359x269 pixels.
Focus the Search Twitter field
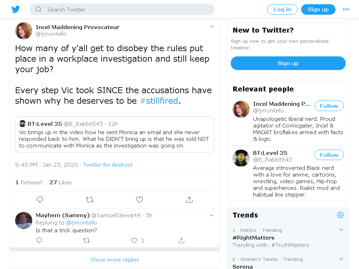122,9
